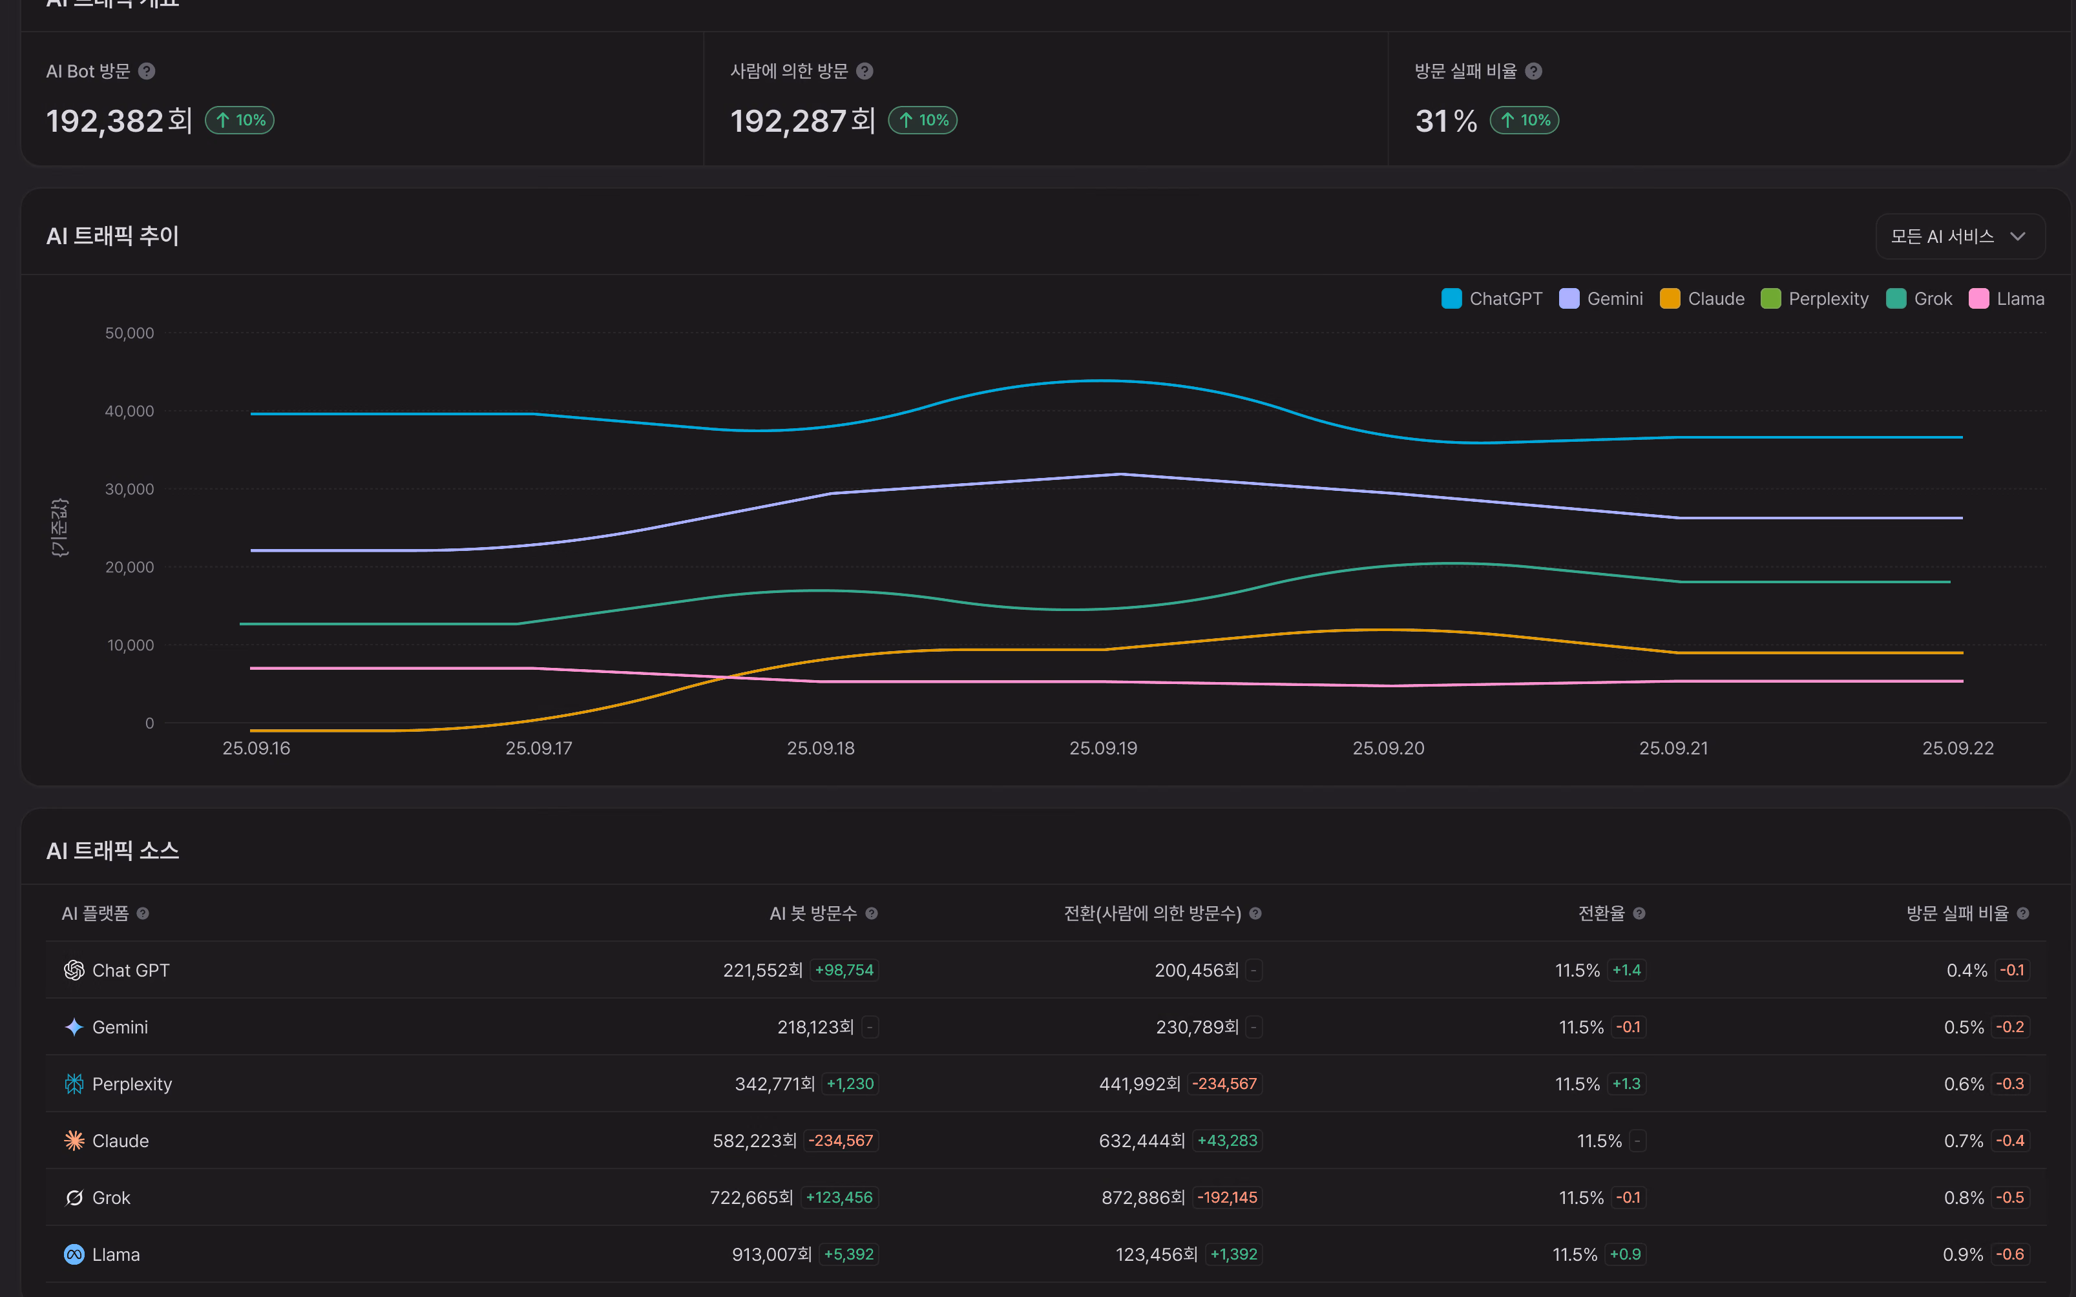Click Claude conversions 632,444회
The width and height of the screenshot is (2076, 1297).
pyautogui.click(x=1142, y=1141)
